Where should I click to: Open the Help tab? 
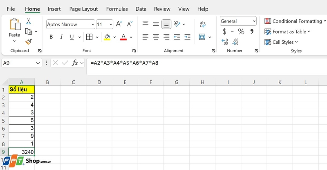[x=203, y=9]
